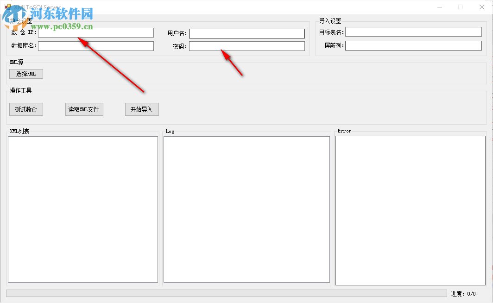Click the 开始导入 import button
This screenshot has height=303, width=493.
(142, 109)
